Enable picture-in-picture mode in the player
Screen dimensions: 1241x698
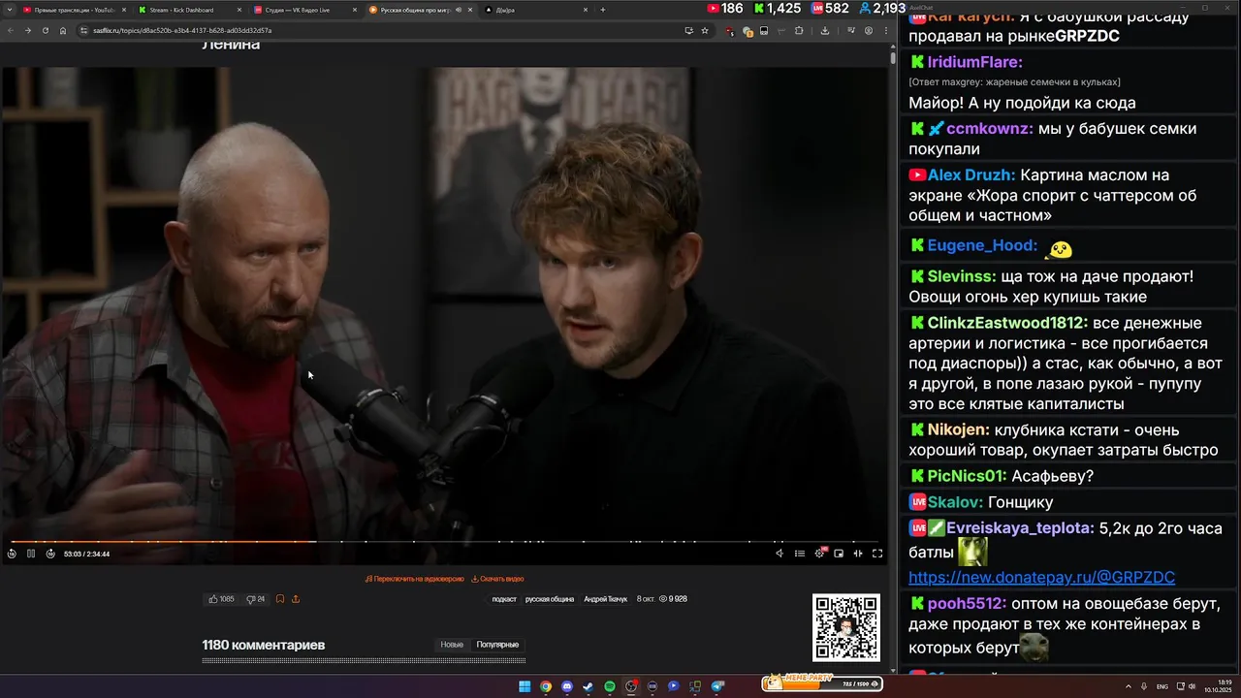pyautogui.click(x=839, y=554)
